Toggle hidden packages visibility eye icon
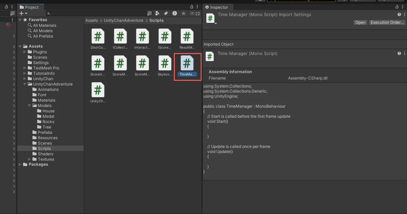 pos(192,13)
